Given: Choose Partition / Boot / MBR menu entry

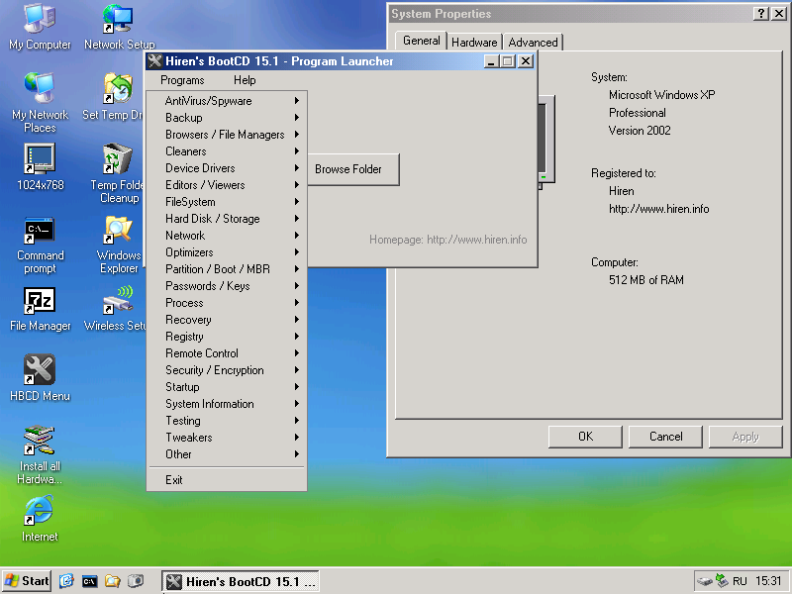Looking at the screenshot, I should [227, 269].
